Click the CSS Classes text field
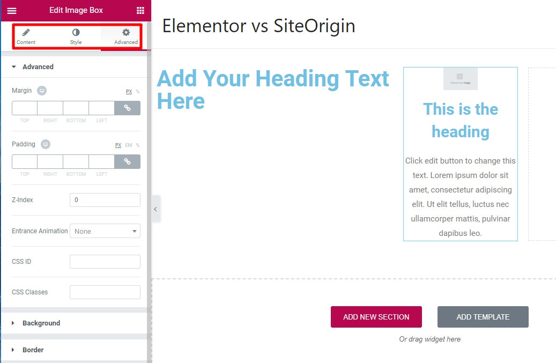 tap(105, 292)
